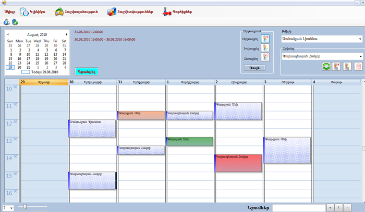The image size is (365, 212).
Task: Click the money bag toolbar icon
Action: pos(6,22)
